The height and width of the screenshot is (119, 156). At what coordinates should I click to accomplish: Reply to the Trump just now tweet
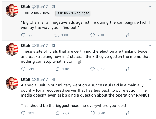23,35
